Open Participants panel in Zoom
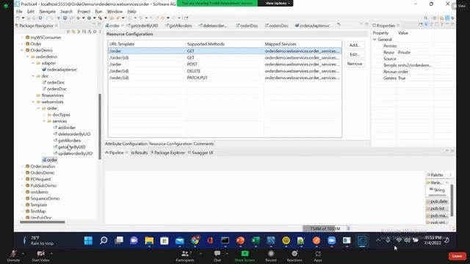The height and width of the screenshot is (264, 470). tap(185, 256)
